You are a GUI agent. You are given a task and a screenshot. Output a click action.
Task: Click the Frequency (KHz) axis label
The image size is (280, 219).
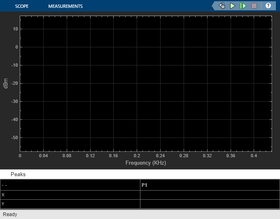click(146, 163)
